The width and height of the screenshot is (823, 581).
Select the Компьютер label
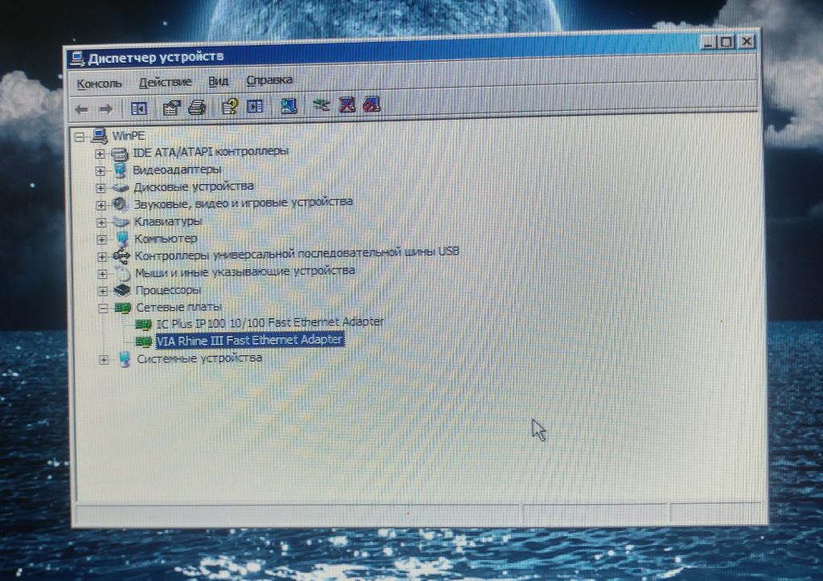(x=166, y=239)
